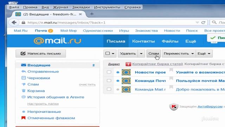This screenshot has height=127, width=225.
Task: Open the Спам folder in sidebar
Action: click(33, 84)
